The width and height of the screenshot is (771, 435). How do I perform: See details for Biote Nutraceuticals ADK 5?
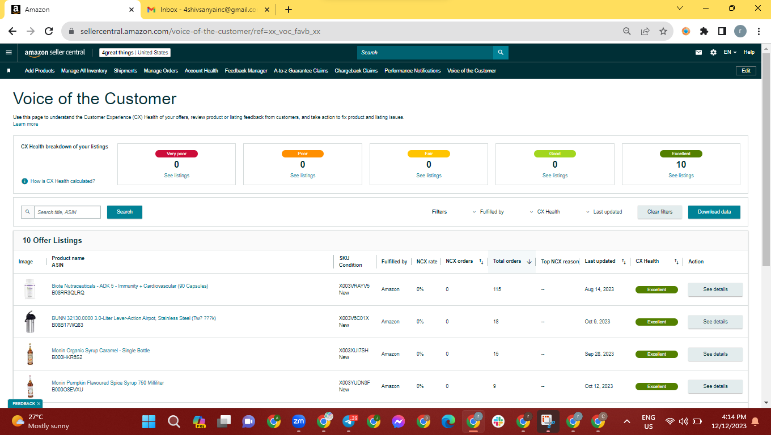[x=715, y=289]
